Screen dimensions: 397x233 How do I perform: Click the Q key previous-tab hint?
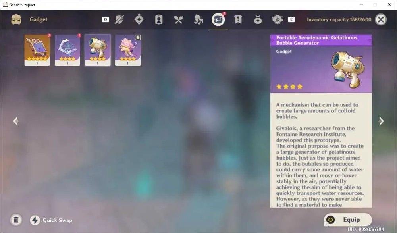point(106,19)
